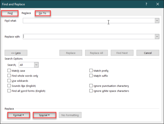The image size is (164, 124).
Task: Enable Match prefix checkbox
Action: pyautogui.click(x=91, y=70)
